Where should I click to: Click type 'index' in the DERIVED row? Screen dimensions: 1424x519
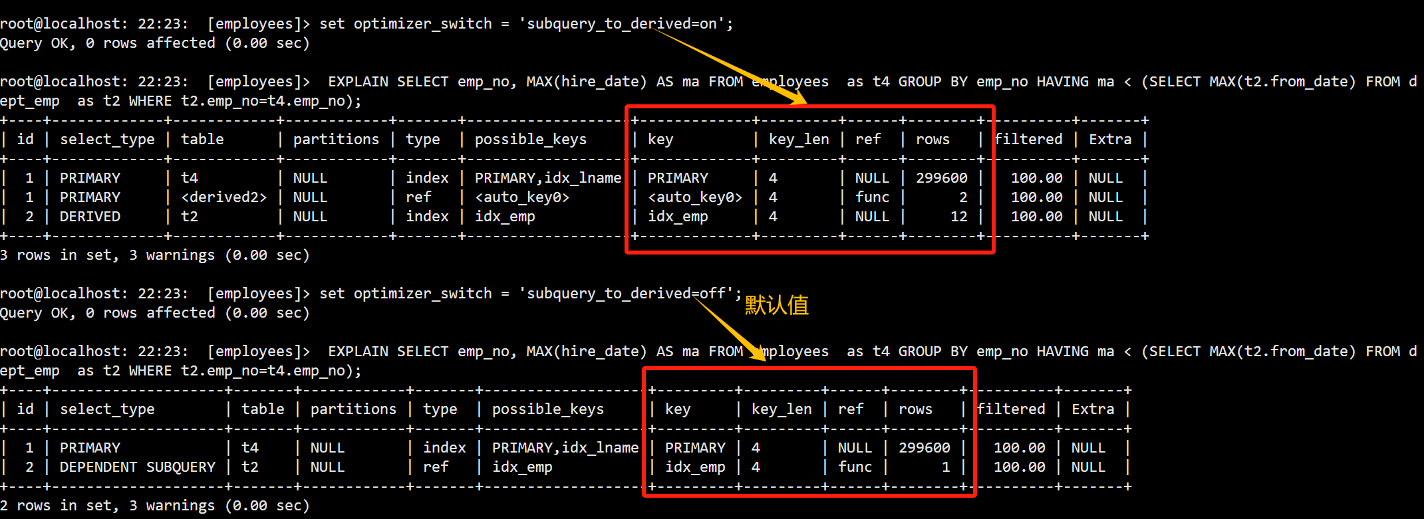coord(427,217)
